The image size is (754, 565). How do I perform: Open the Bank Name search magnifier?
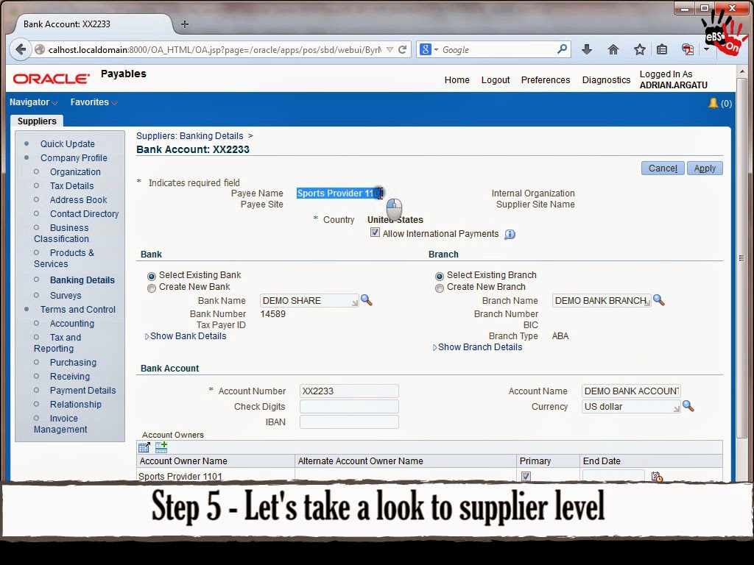click(x=367, y=301)
